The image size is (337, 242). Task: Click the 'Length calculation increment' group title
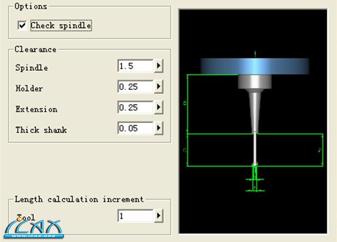pyautogui.click(x=79, y=199)
